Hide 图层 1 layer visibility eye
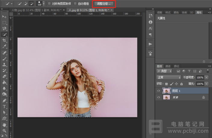This screenshot has height=138, width=212. (x=158, y=91)
